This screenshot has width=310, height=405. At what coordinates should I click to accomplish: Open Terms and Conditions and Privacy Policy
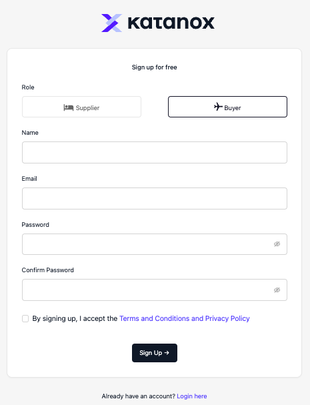pos(185,318)
